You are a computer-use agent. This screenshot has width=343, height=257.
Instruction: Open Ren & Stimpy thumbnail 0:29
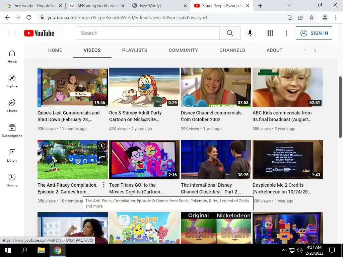tap(144, 87)
